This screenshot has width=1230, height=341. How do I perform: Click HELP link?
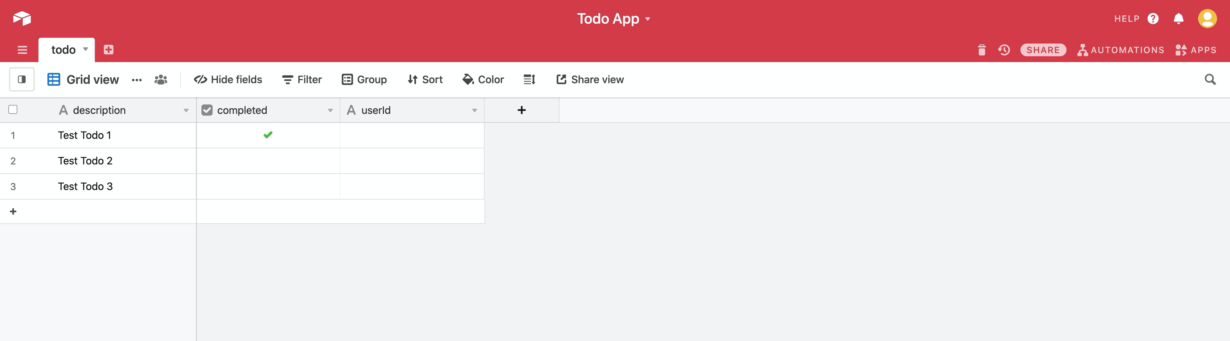pyautogui.click(x=1126, y=19)
